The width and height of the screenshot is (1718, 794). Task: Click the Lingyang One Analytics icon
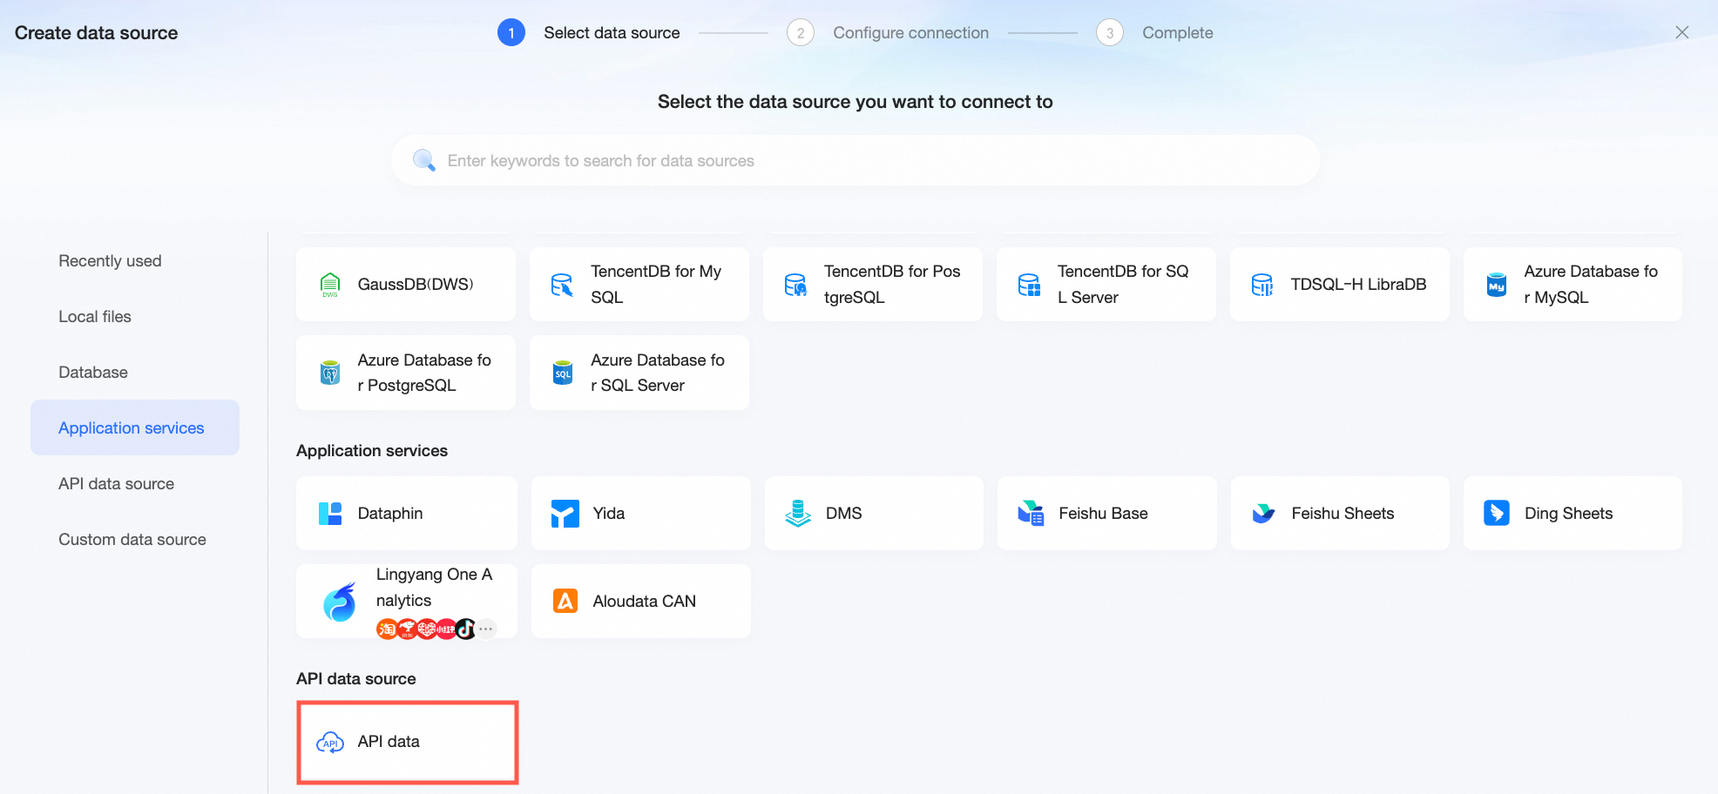pos(340,602)
